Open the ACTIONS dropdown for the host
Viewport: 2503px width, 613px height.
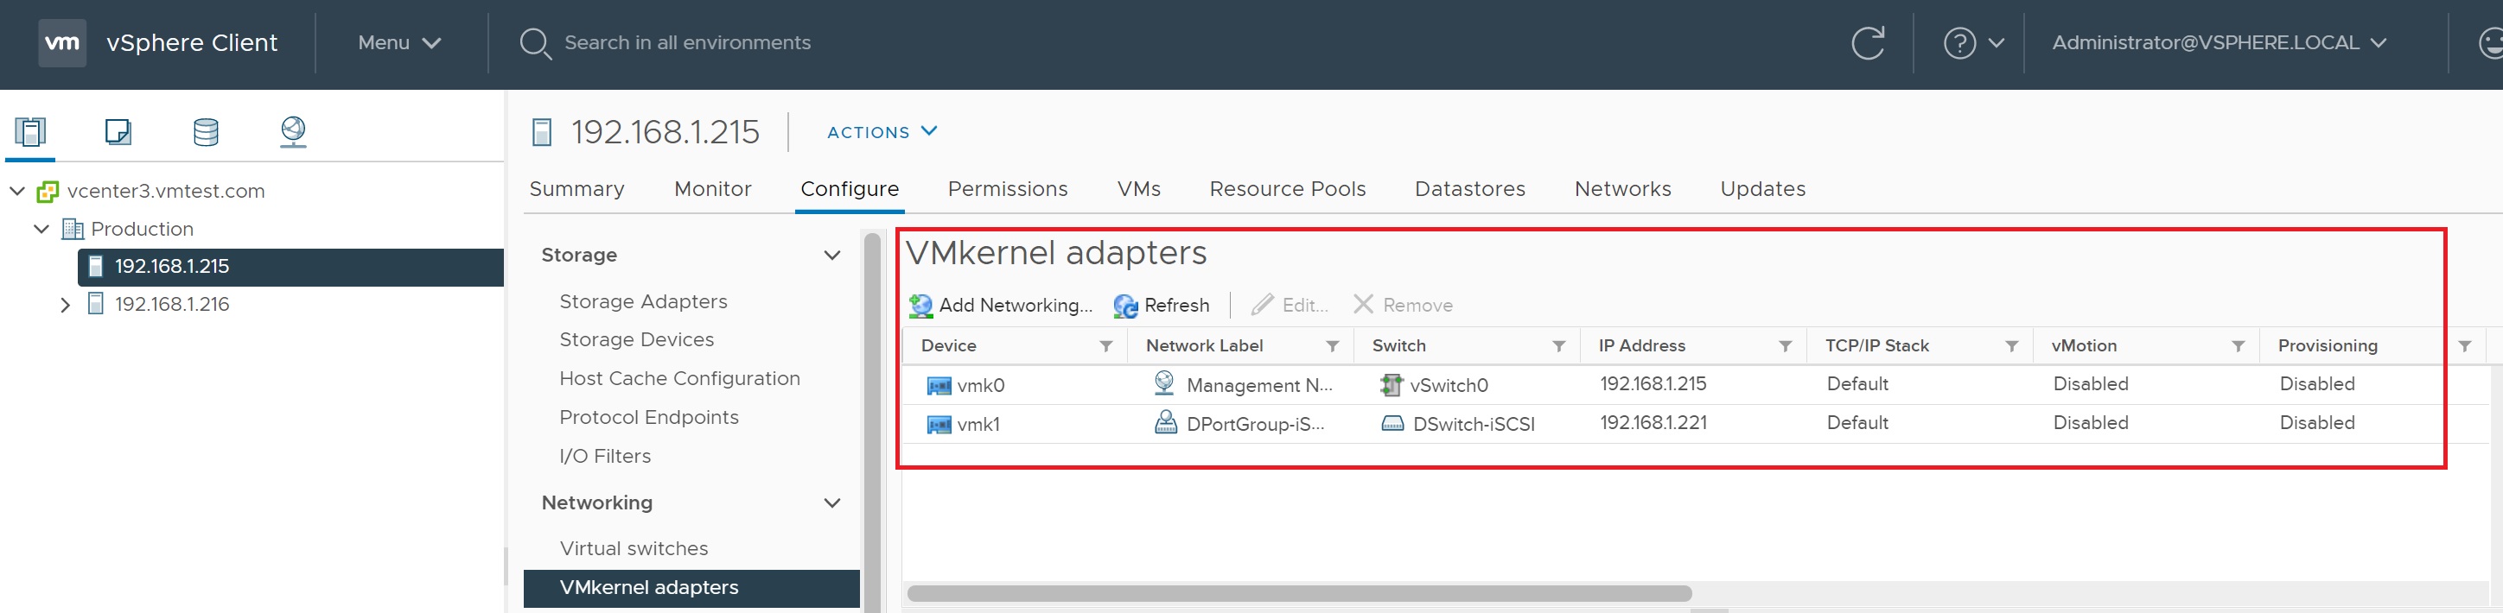coord(882,132)
